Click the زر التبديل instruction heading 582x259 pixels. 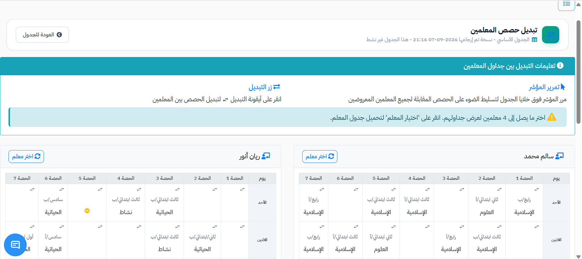click(264, 87)
